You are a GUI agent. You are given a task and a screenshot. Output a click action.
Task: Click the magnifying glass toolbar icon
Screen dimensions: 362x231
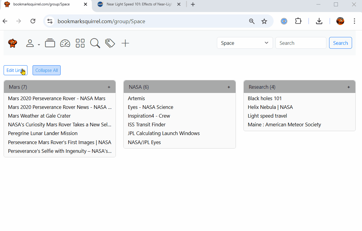[x=95, y=43]
